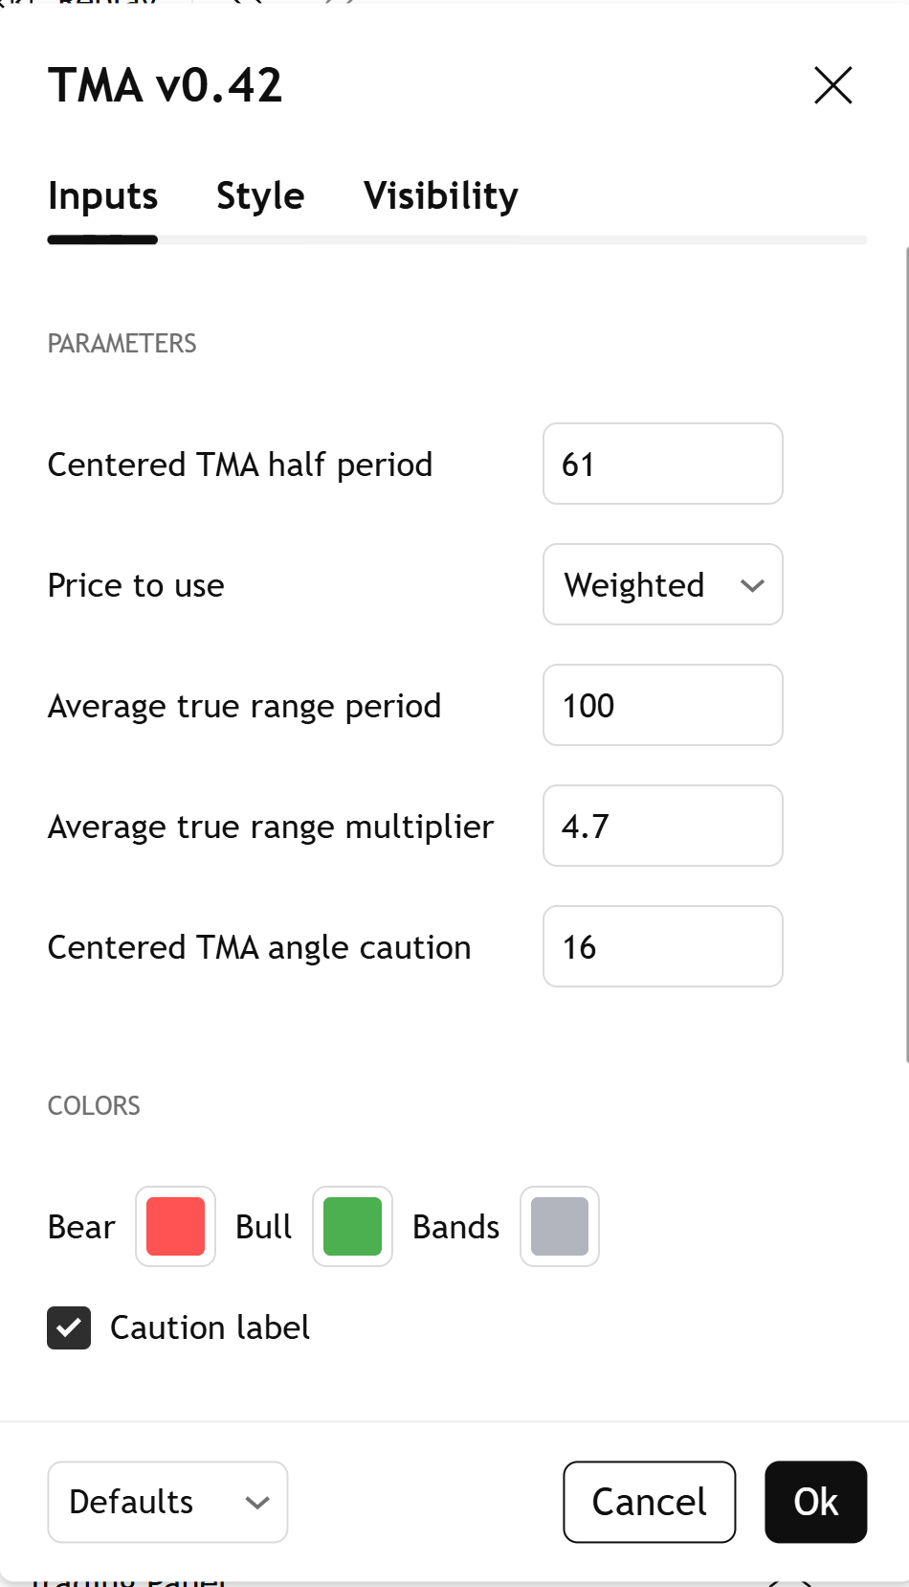
Task: Change the Bull color swatch
Action: [352, 1226]
